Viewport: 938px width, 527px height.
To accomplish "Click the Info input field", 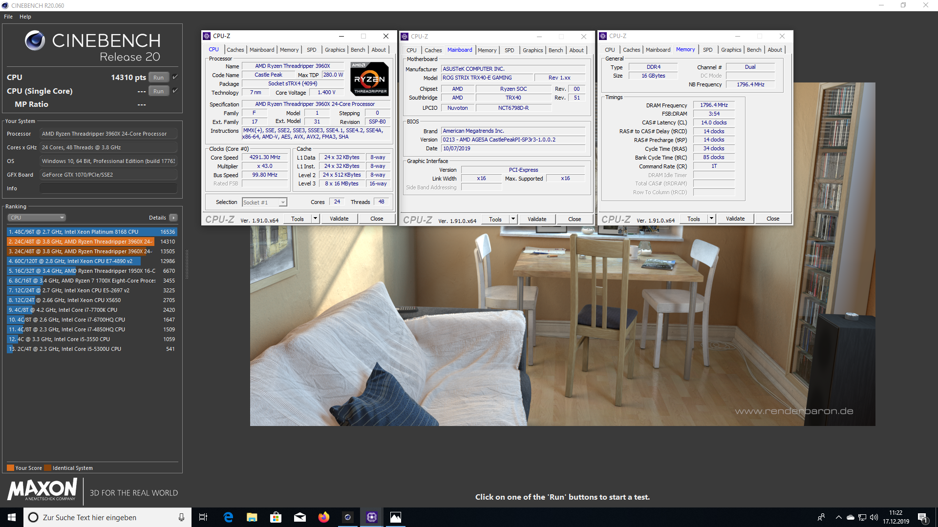I will tap(108, 188).
